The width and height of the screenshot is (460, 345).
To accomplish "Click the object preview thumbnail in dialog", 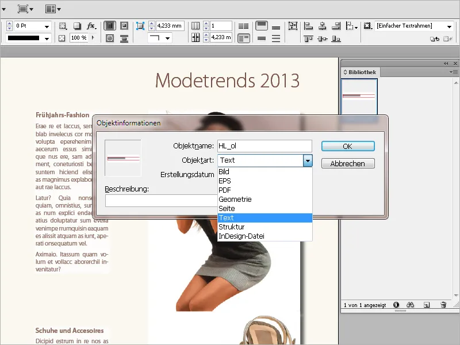I will coord(123,158).
